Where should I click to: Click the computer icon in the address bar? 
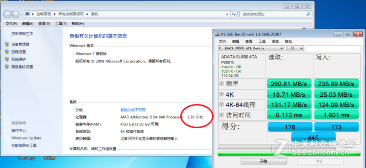(27, 14)
